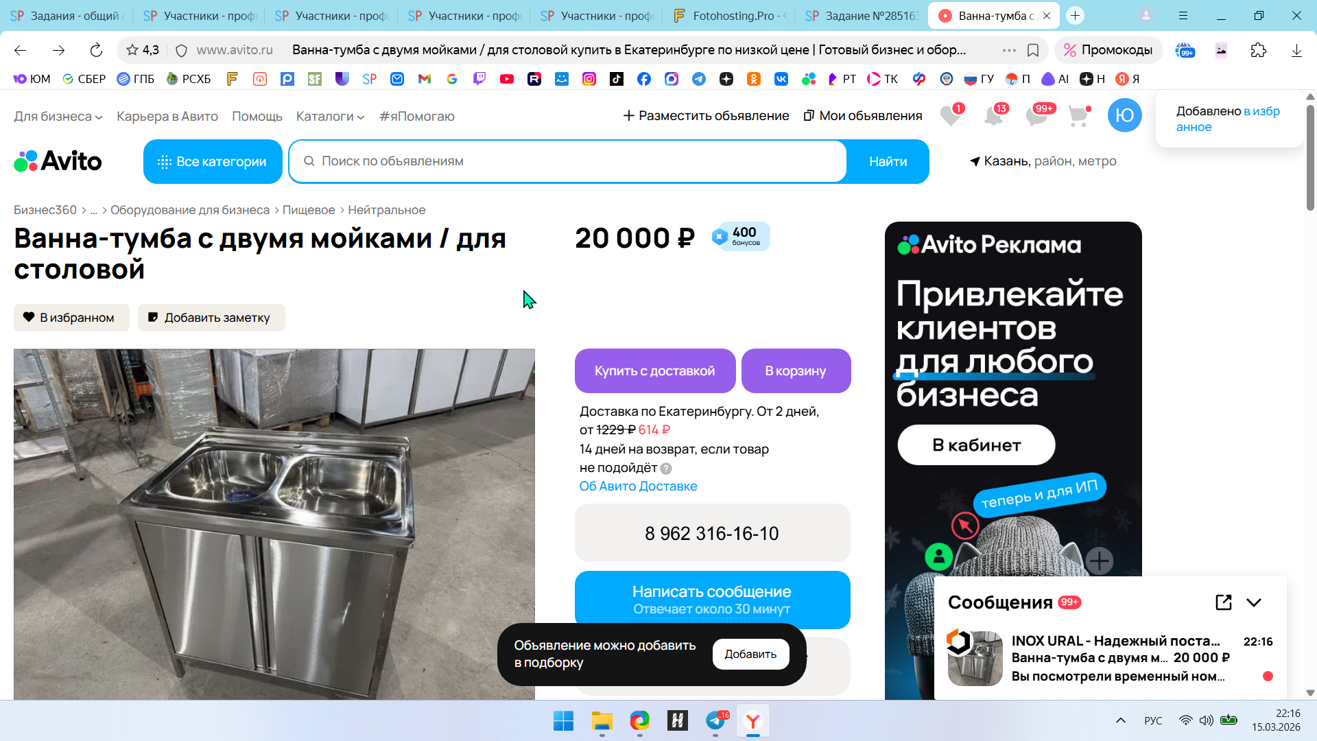Screen dimensions: 1317x741
Task: Open messages chat bubble icon in header
Action: coord(1036,116)
